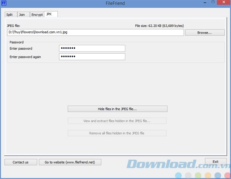Click Hide files in the JPEG file...

pos(117,109)
